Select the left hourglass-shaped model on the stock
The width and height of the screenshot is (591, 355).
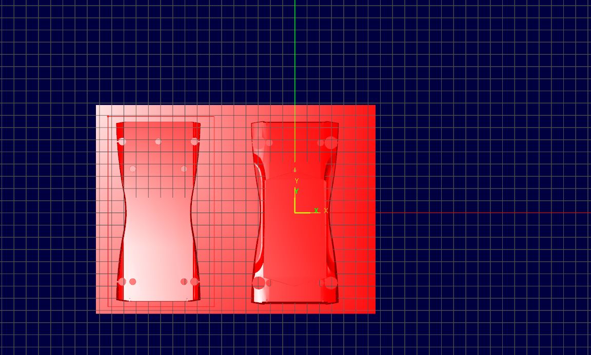click(x=159, y=211)
